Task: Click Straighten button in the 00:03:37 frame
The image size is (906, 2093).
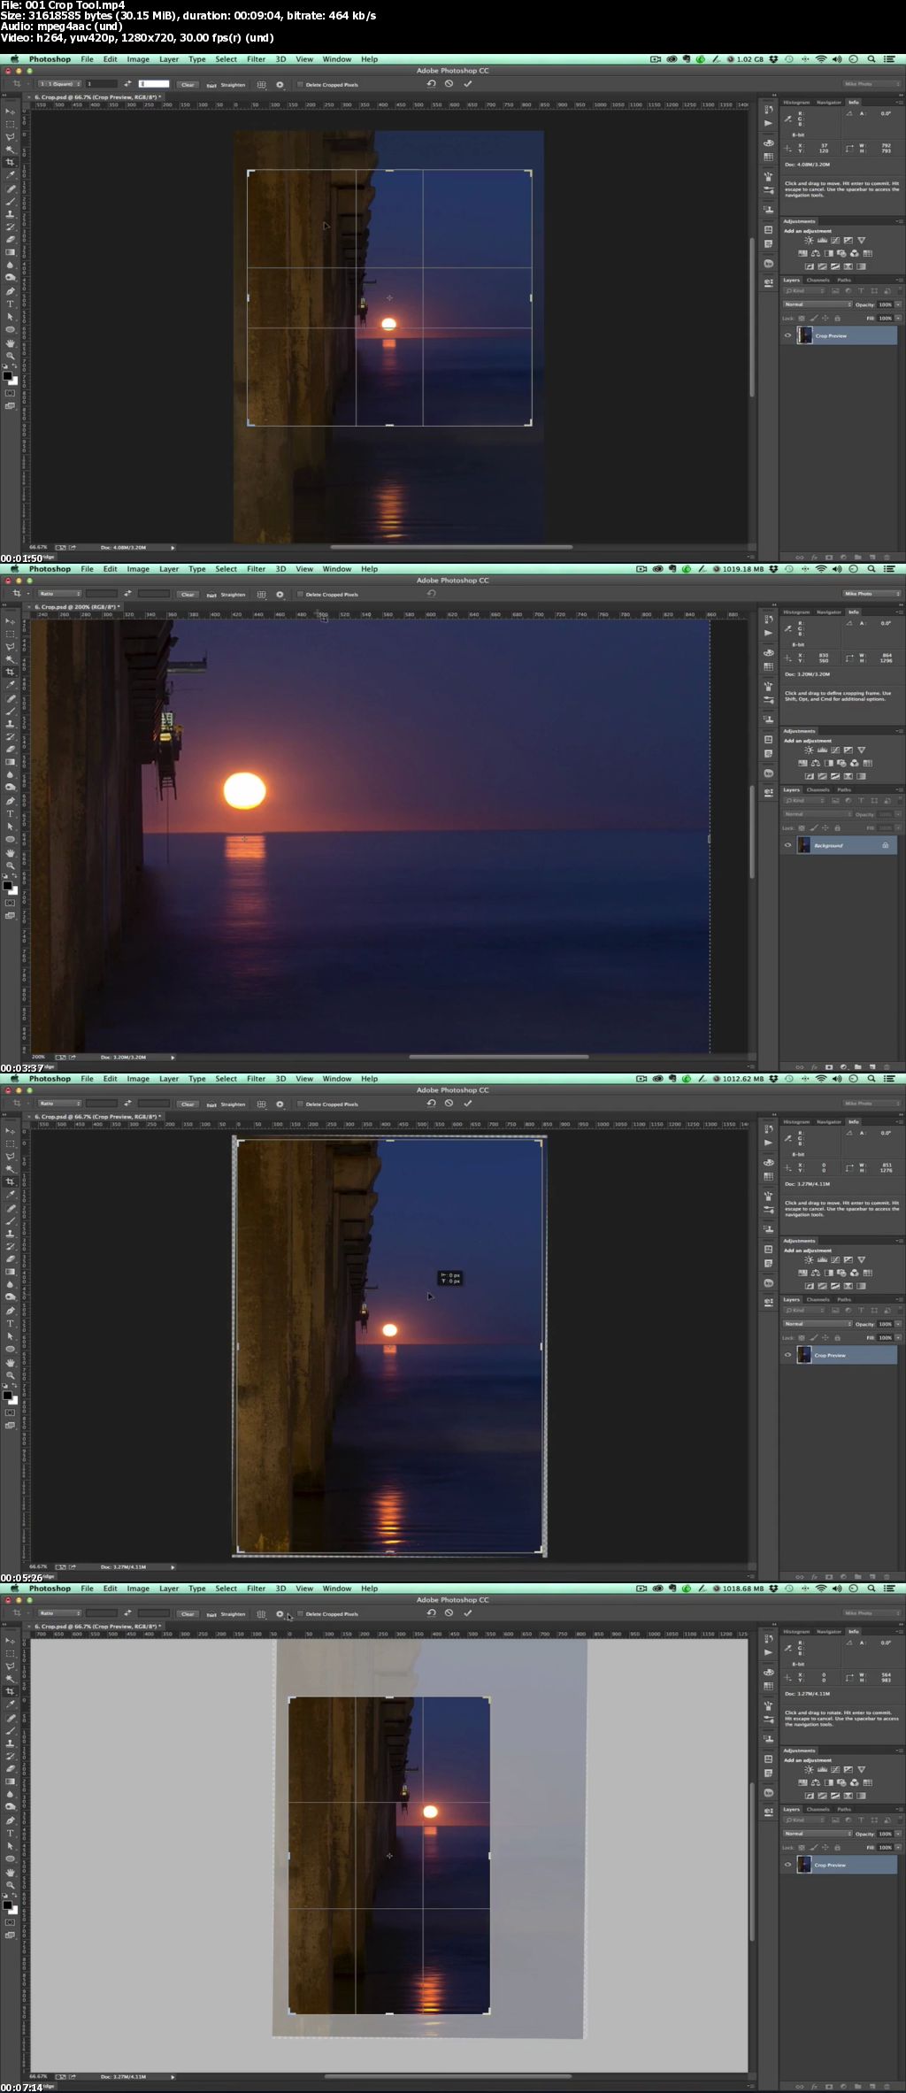Action: [227, 595]
